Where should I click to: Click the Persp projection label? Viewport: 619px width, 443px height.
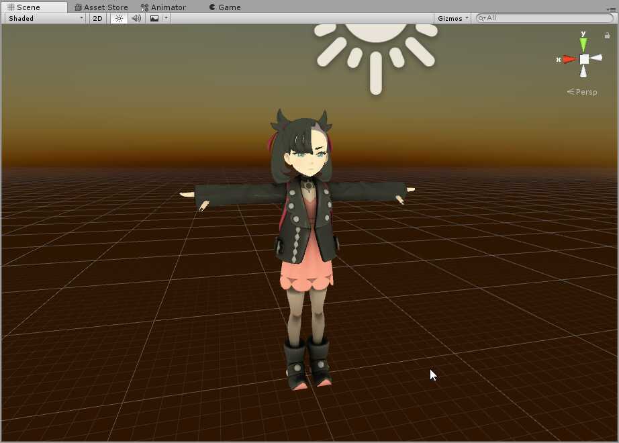[583, 92]
